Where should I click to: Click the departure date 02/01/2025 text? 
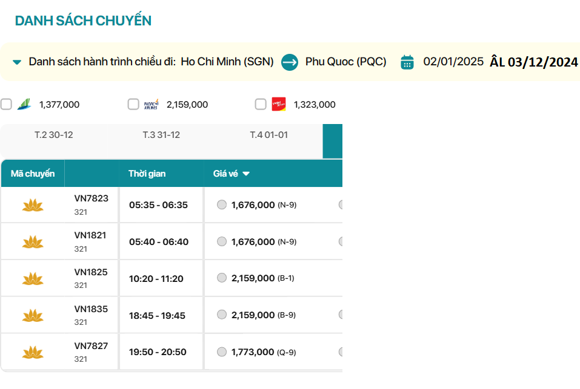pyautogui.click(x=453, y=61)
